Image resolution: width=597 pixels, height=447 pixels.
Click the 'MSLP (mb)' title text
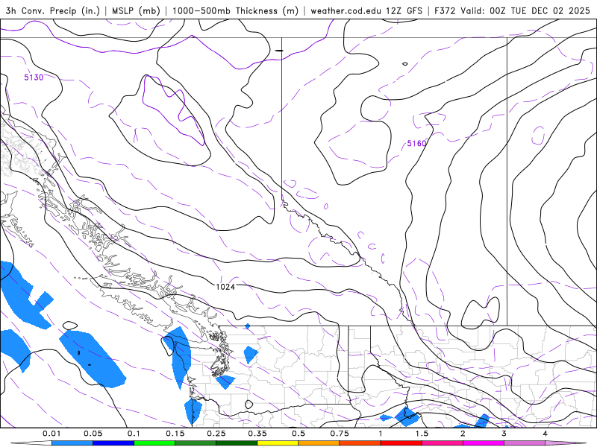click(x=136, y=10)
